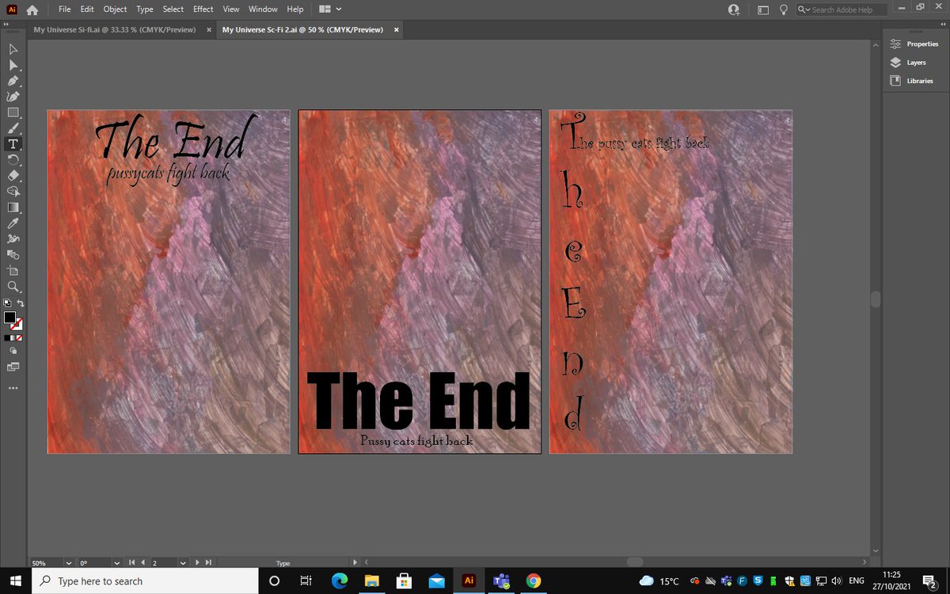Screen dimensions: 950x594
Task: Go to the previous artboard
Action: pos(142,563)
